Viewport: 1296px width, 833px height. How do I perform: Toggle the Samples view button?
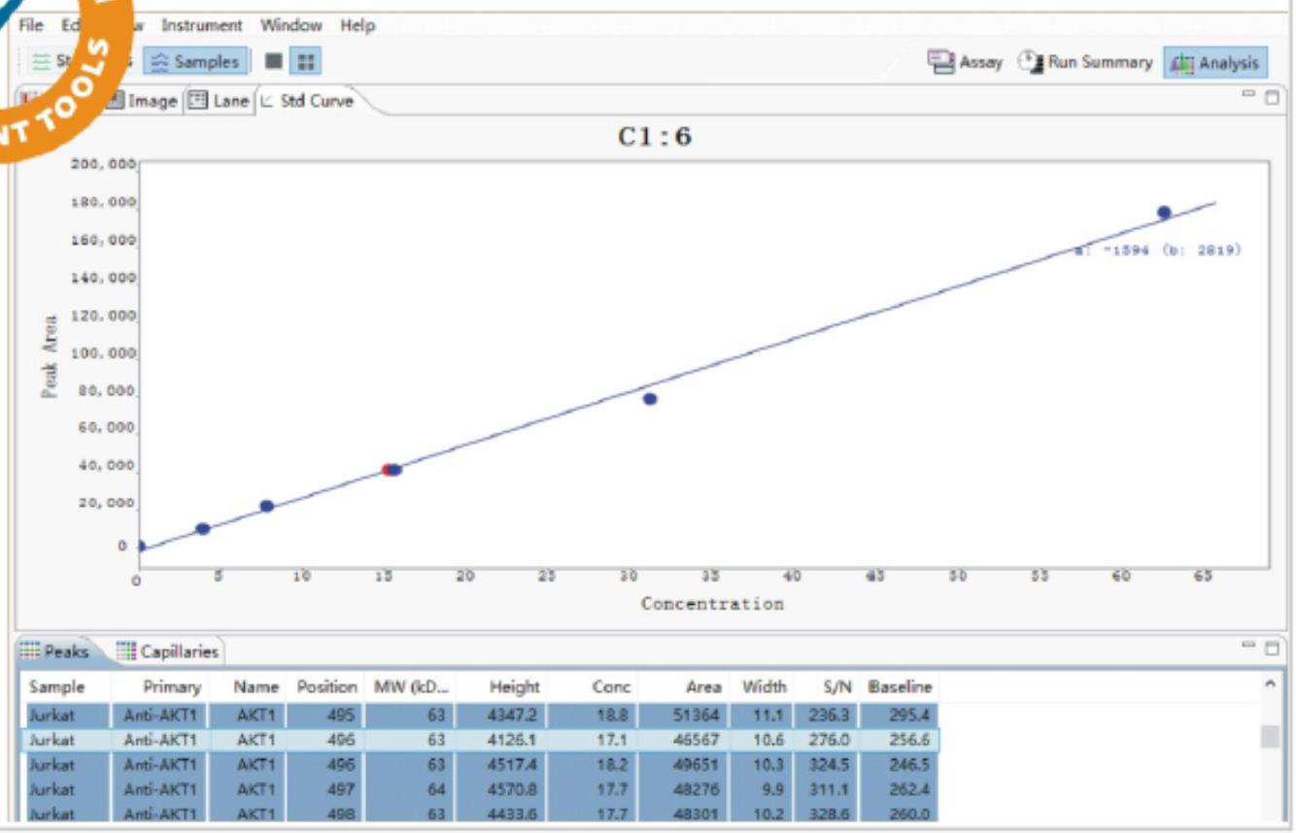194,62
